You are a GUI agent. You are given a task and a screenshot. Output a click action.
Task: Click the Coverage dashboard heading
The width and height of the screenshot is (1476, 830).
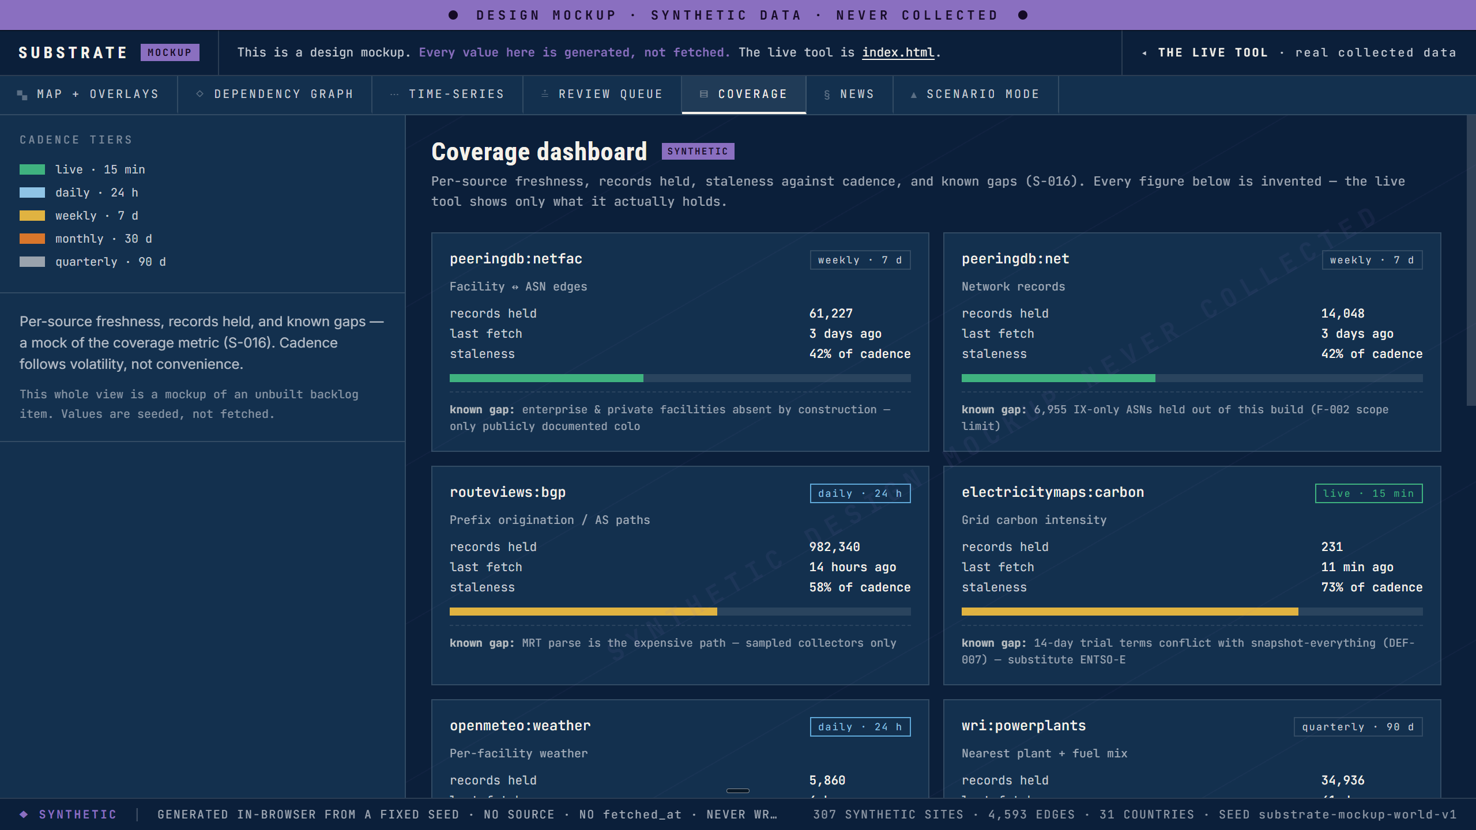pyautogui.click(x=539, y=152)
